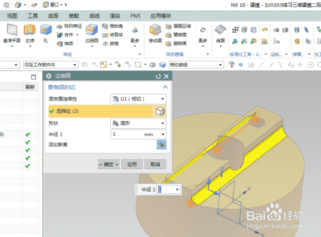
Task: Open the floating 半径 1 box dropdown arrow
Action: [177, 190]
